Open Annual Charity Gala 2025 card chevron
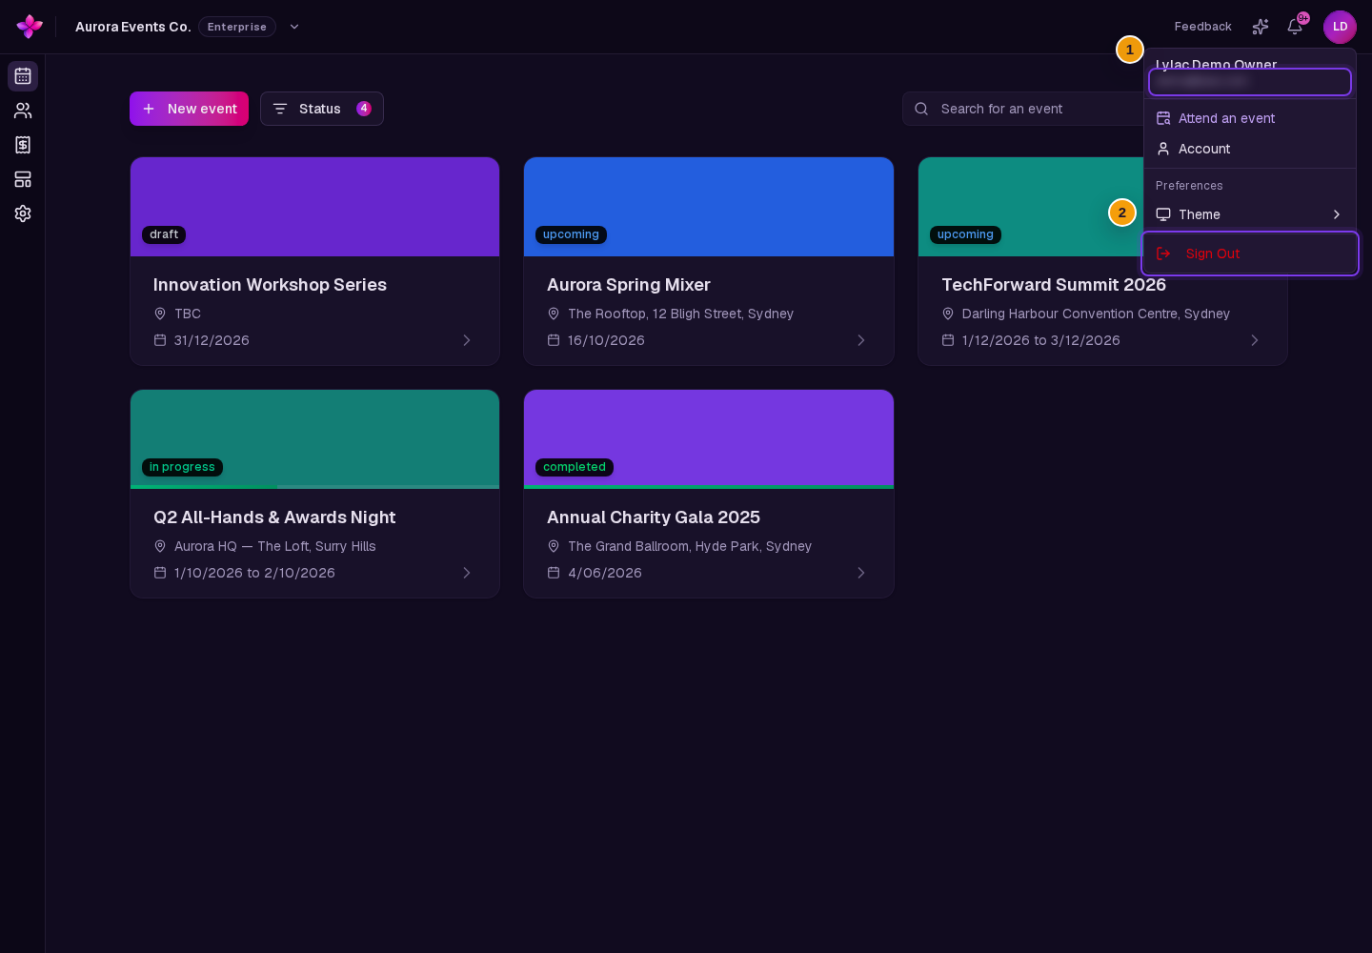This screenshot has height=953, width=1372. pyautogui.click(x=861, y=573)
